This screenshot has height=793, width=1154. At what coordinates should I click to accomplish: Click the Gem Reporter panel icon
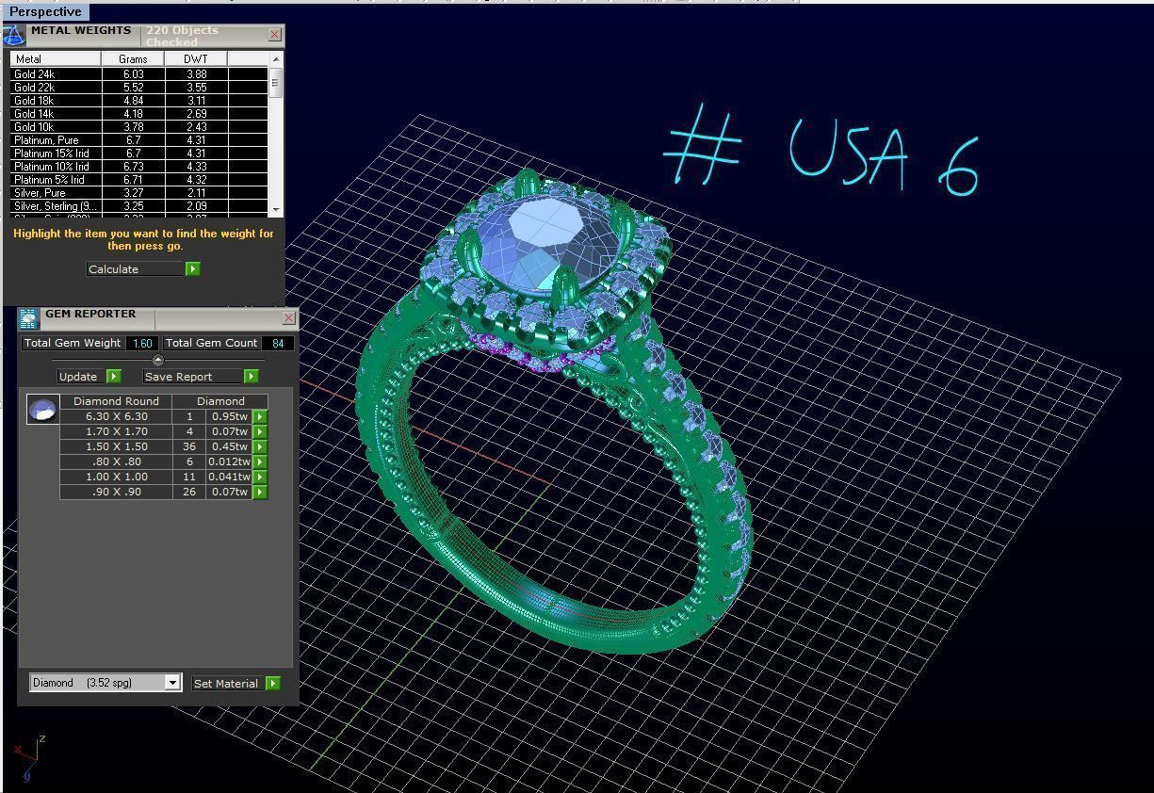[x=28, y=318]
